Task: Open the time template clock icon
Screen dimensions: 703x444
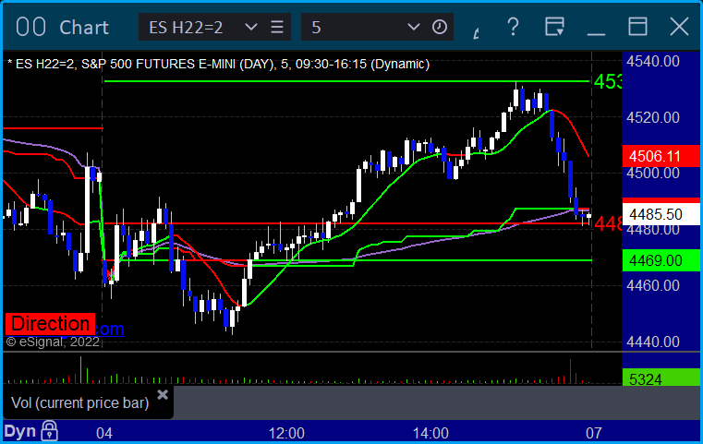Action: click(440, 27)
